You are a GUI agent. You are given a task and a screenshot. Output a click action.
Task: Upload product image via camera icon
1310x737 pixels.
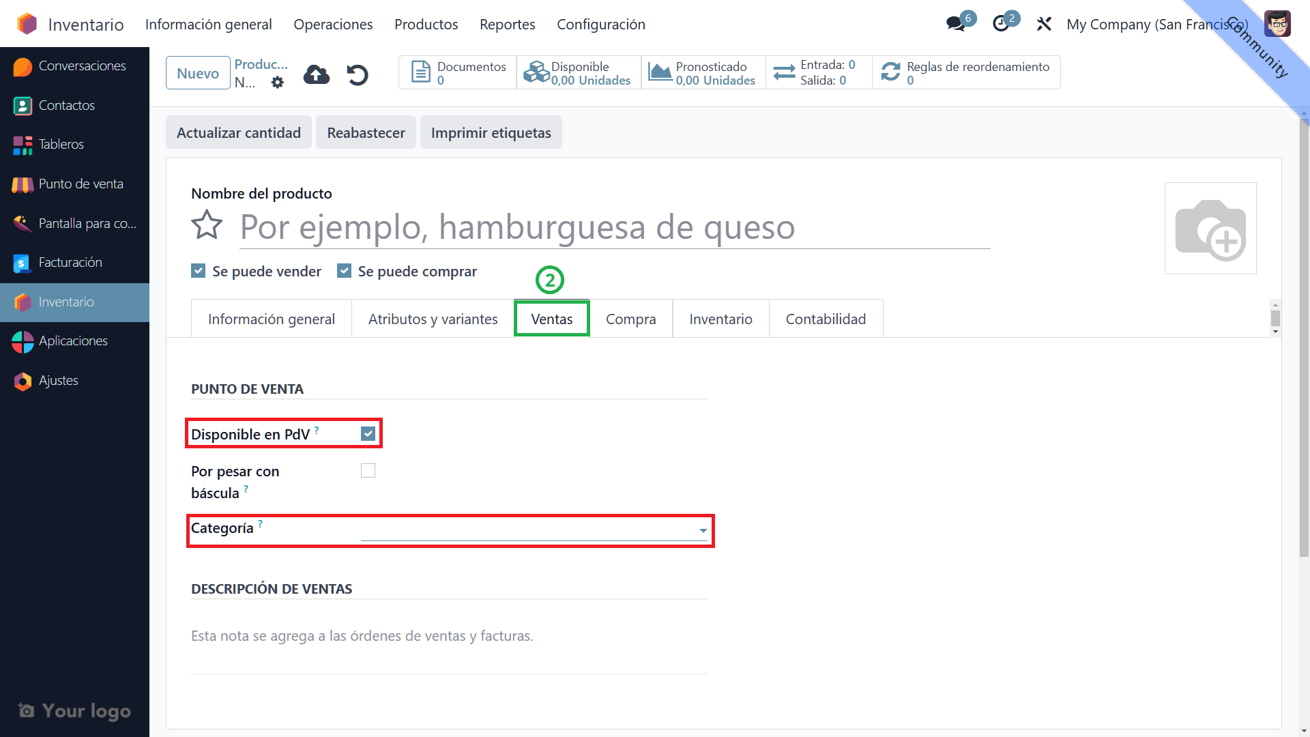1210,229
